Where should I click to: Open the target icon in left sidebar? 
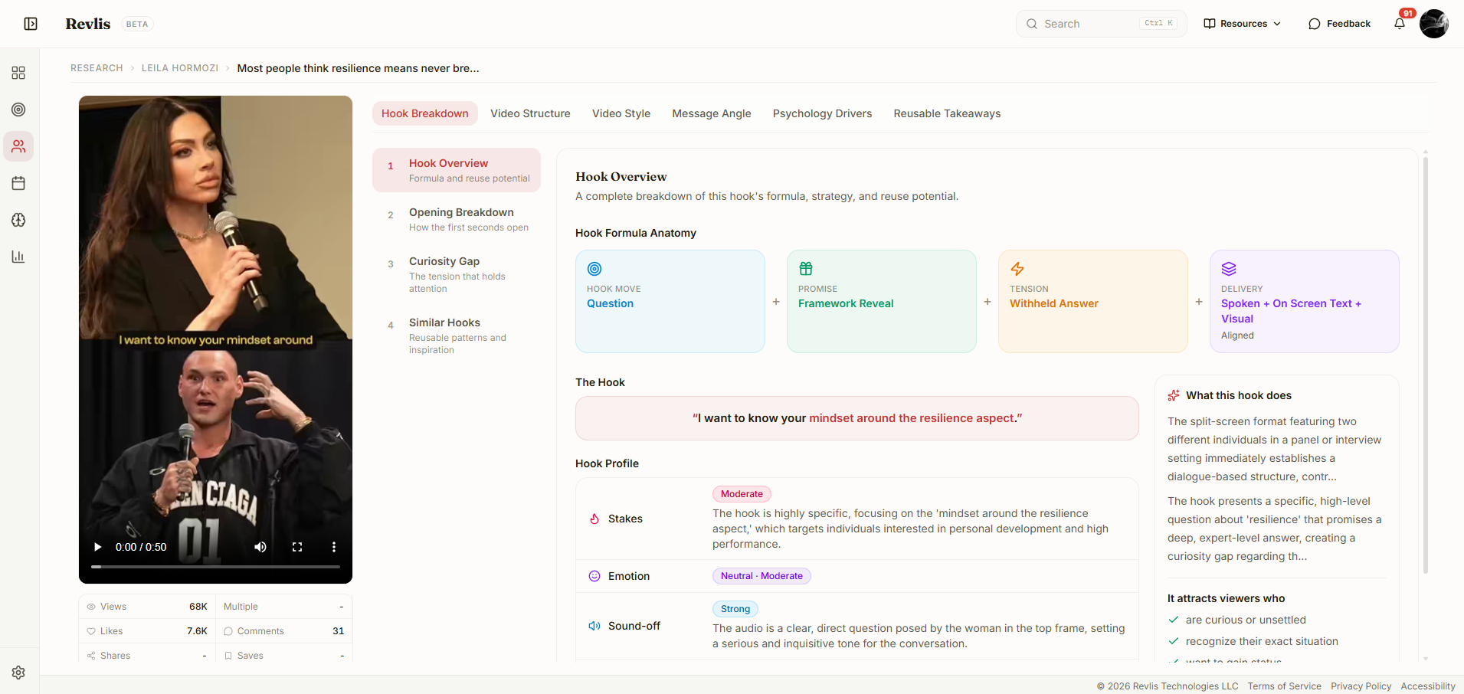(x=18, y=110)
